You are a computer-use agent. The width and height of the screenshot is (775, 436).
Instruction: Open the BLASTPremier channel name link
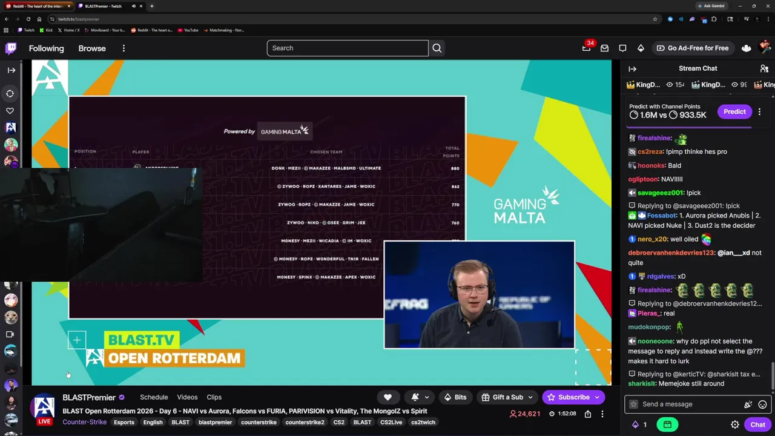tap(89, 397)
